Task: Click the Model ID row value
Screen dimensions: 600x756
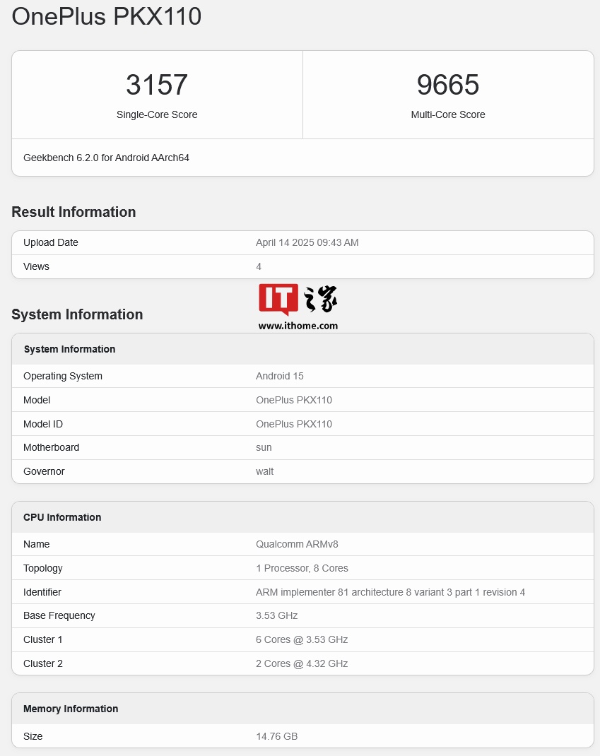Action: 293,424
